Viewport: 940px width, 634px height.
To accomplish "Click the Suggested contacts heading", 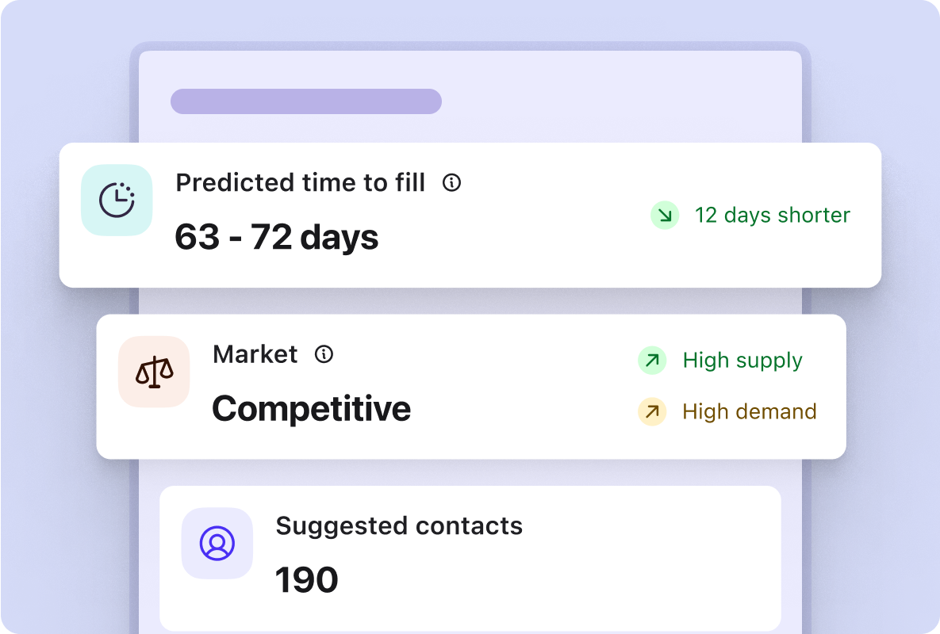I will [x=399, y=526].
